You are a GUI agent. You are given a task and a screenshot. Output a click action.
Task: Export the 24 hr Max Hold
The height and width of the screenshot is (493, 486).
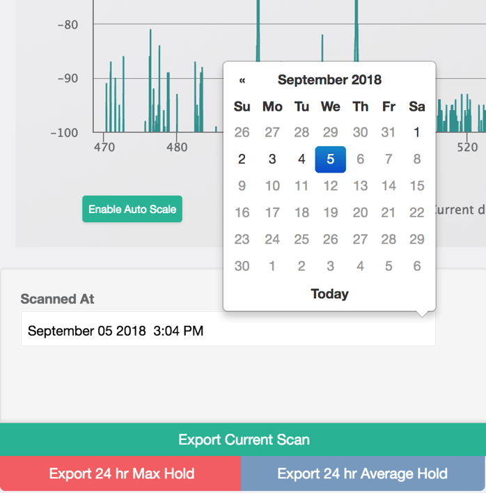120,474
